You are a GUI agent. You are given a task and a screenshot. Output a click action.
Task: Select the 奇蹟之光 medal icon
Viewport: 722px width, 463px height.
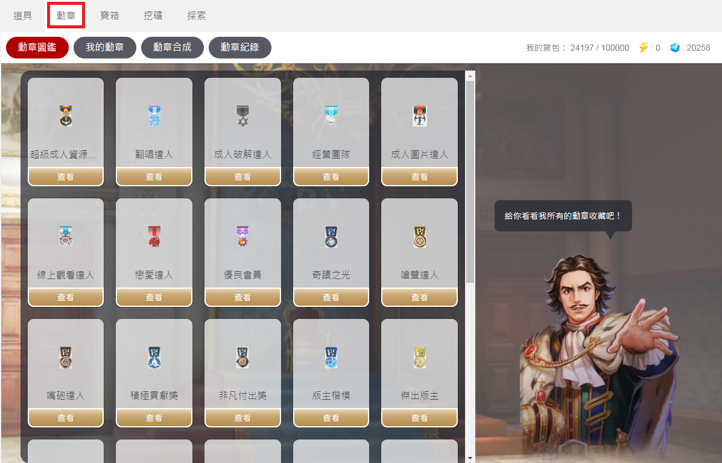click(x=331, y=236)
